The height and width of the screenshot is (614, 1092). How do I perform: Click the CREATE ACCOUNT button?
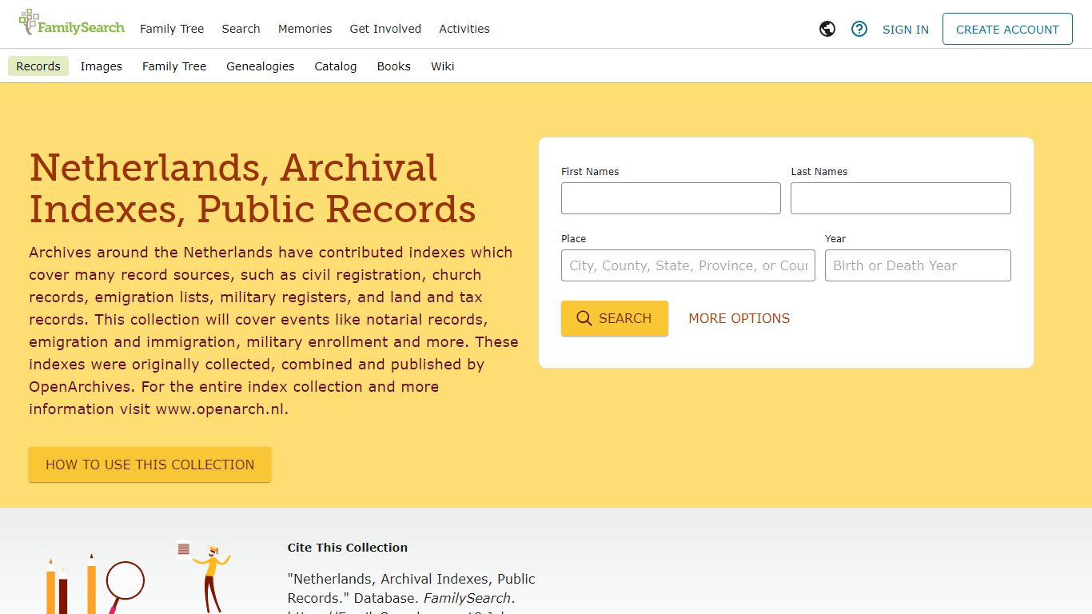pos(1007,29)
